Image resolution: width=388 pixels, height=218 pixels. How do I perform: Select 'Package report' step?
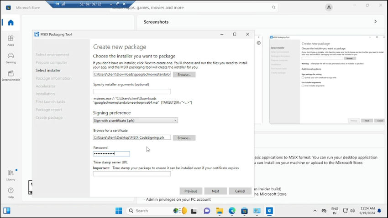(49, 110)
